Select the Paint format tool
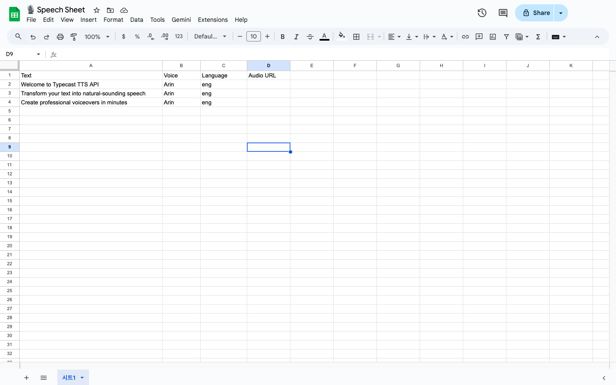 click(74, 36)
